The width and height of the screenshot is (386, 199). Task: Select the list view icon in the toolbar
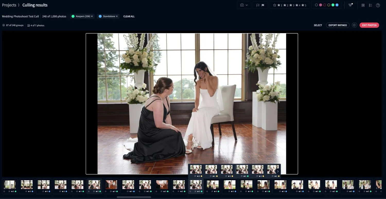pyautogui.click(x=371, y=5)
